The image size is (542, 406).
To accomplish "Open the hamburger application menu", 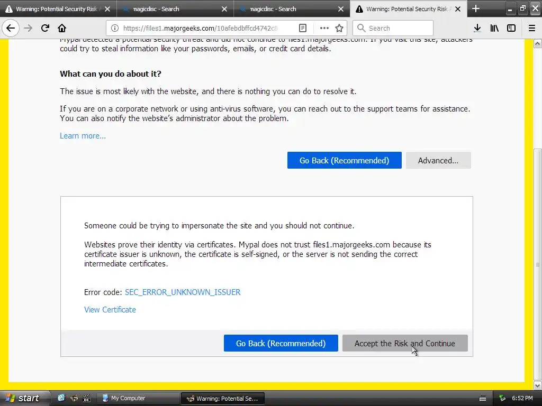I will 531,28.
